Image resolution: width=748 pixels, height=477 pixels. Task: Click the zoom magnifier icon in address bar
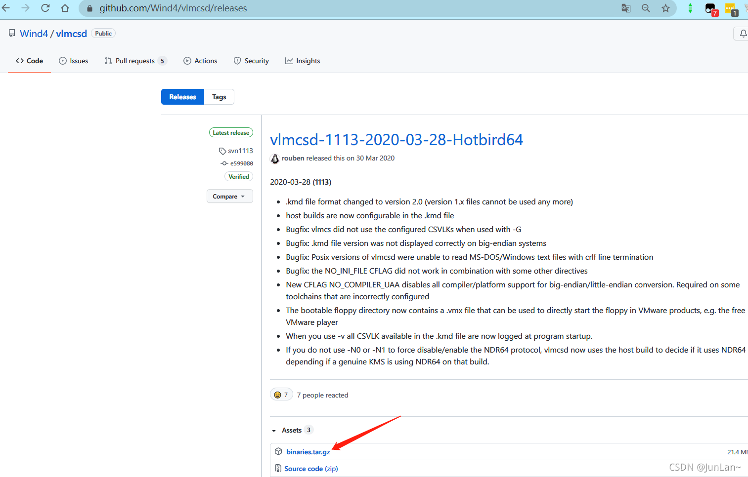[x=646, y=8]
